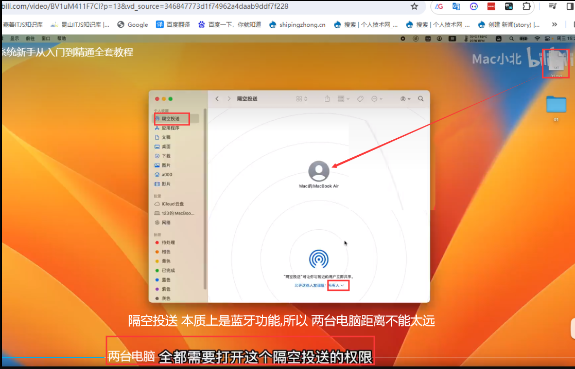Open the Finder group-by dropdown
575x369 pixels.
(x=343, y=99)
